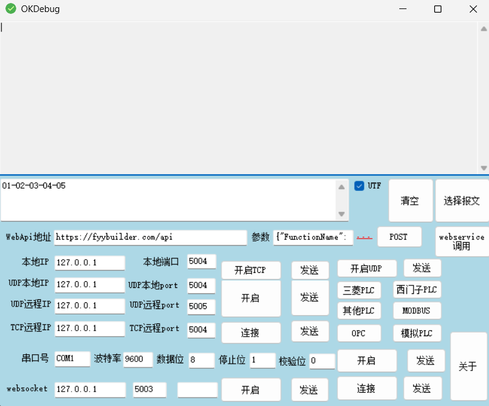
Task: Focus the 停止位 field
Action: point(263,360)
